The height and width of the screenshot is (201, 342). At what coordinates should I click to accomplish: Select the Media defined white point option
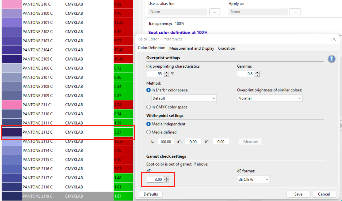(x=148, y=132)
